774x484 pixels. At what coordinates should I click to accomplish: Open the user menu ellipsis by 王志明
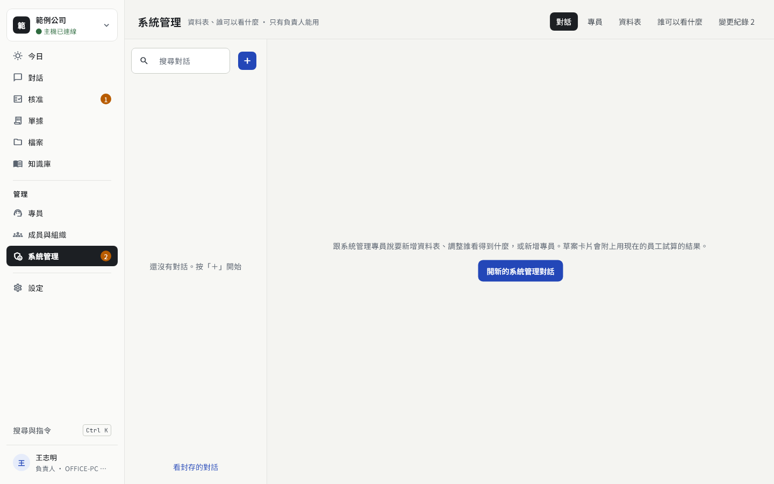103,468
